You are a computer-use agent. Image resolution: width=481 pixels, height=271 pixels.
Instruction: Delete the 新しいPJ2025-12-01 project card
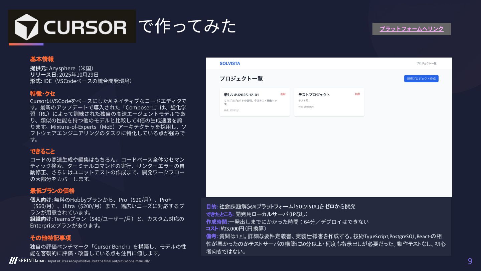coord(283,94)
